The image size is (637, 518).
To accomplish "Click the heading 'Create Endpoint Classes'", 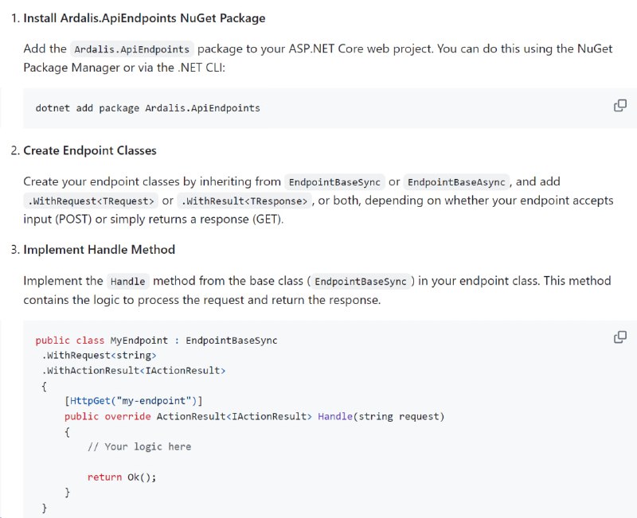I will [x=90, y=150].
